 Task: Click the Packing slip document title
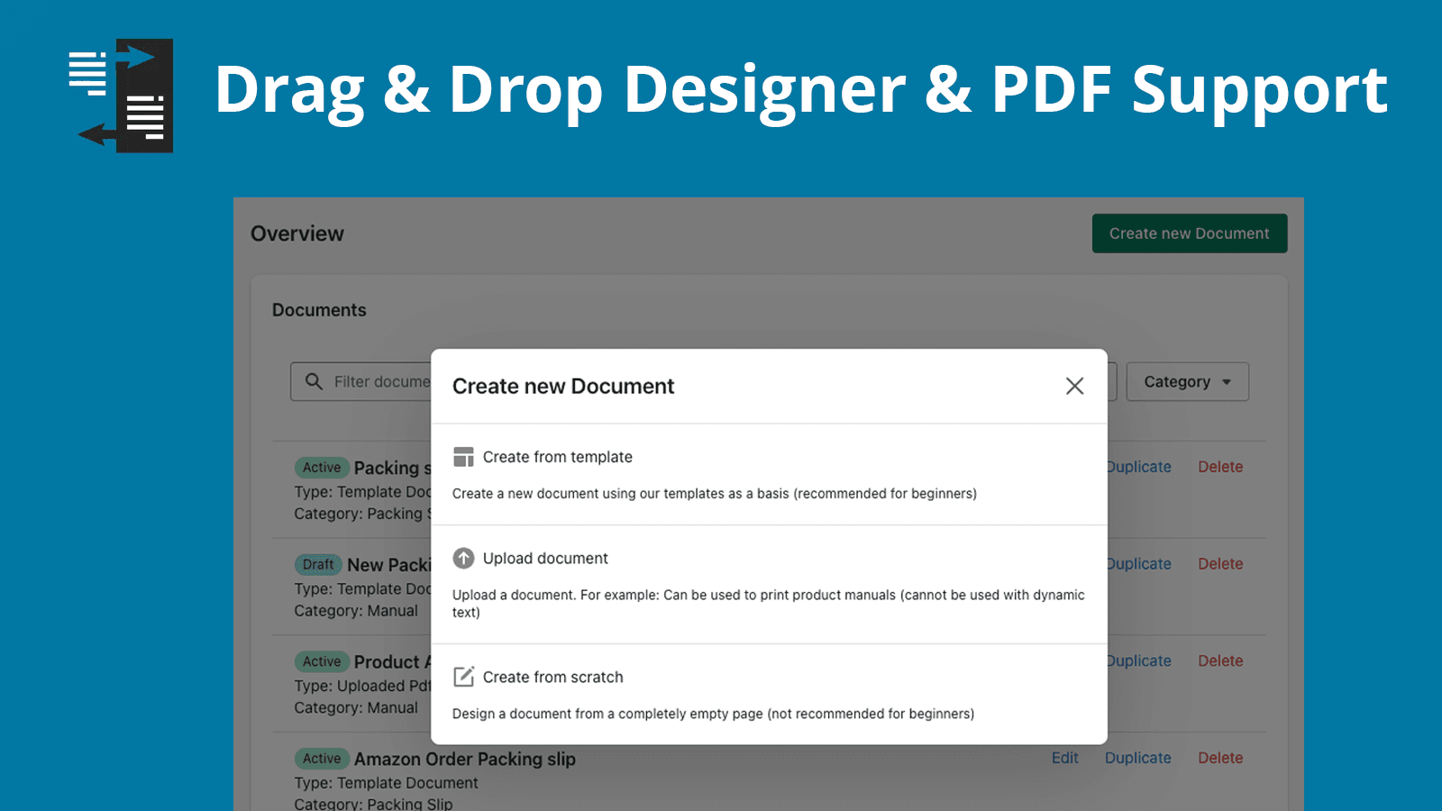click(x=388, y=468)
